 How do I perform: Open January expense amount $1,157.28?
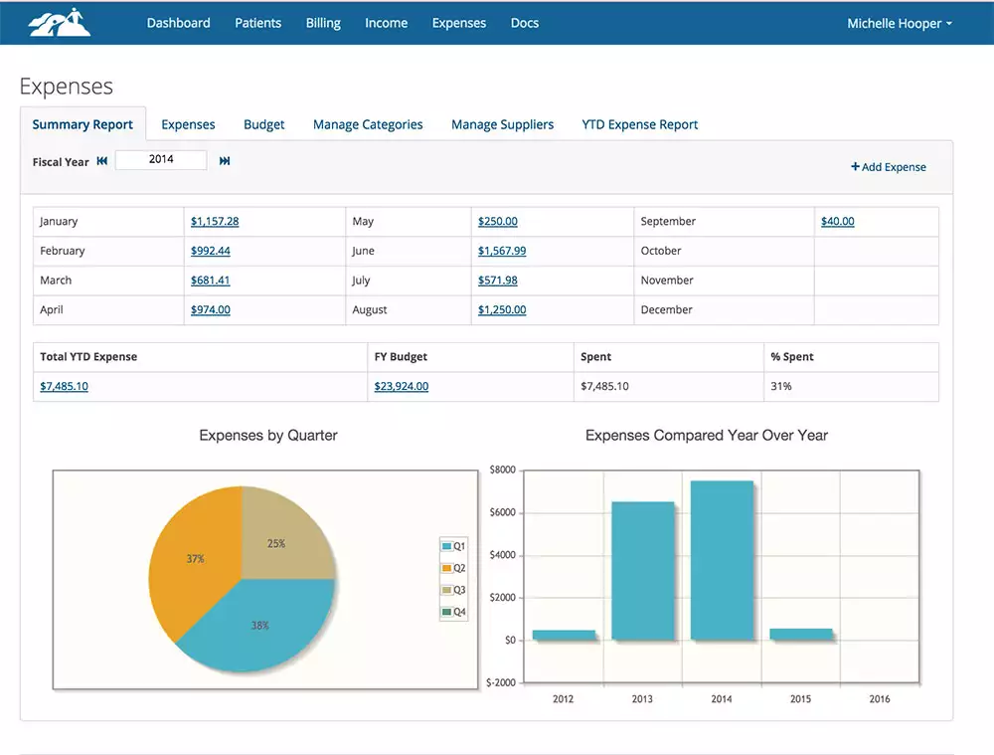click(x=215, y=222)
